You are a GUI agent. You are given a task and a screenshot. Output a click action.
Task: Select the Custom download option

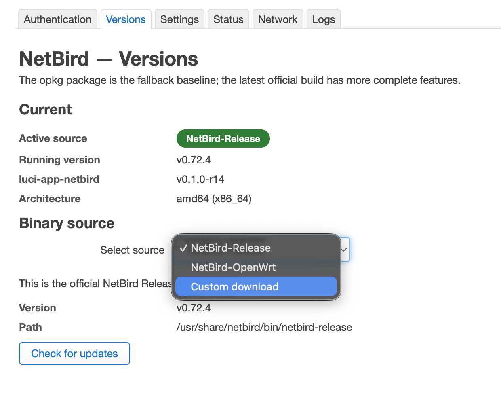tap(256, 287)
